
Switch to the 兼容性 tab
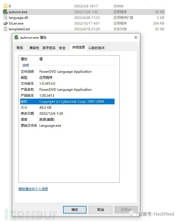coord(34,48)
